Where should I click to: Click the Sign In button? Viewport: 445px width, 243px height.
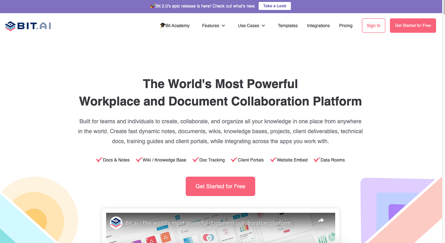(x=373, y=26)
